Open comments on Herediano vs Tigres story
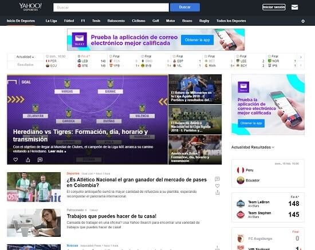Viewport: 315px width, 250px height. coord(40,160)
